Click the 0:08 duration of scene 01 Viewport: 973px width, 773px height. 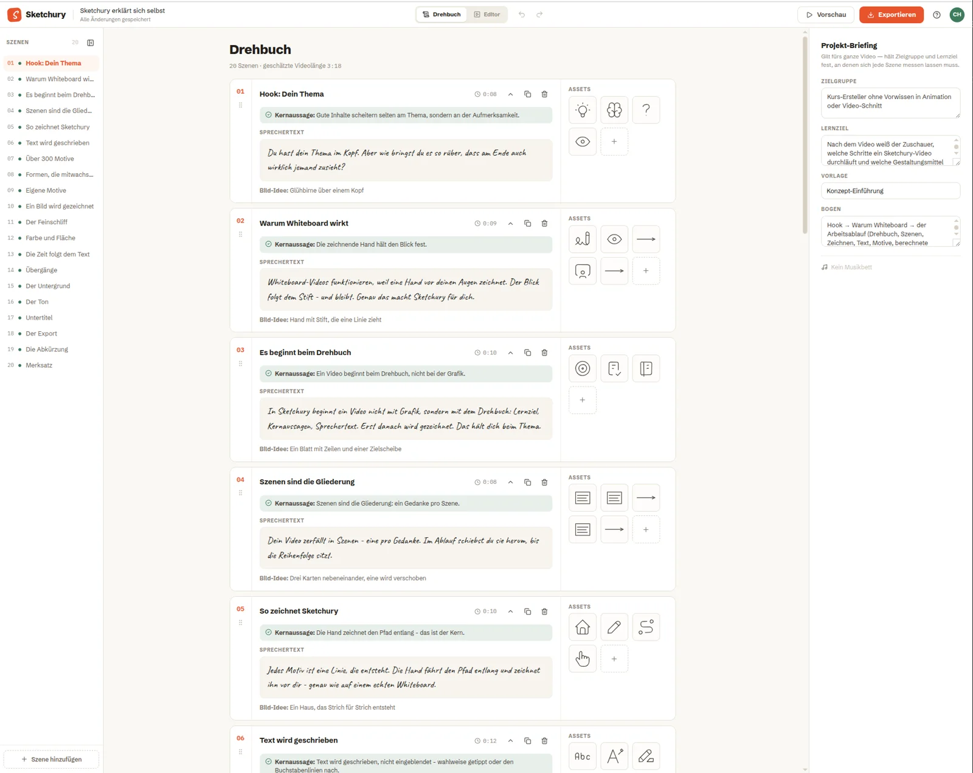click(486, 94)
